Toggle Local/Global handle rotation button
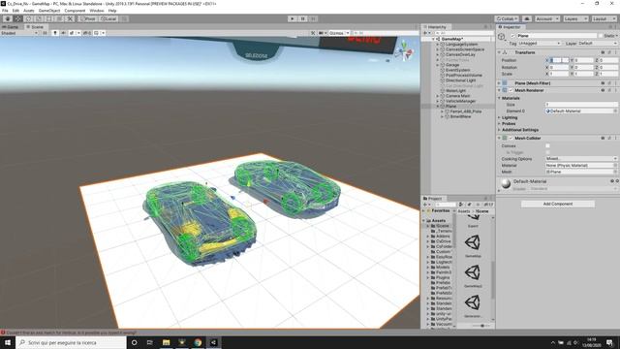This screenshot has height=349, width=620. [x=108, y=18]
